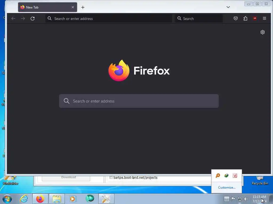
Task: Open the volume speaker tray icon
Action: point(246,199)
